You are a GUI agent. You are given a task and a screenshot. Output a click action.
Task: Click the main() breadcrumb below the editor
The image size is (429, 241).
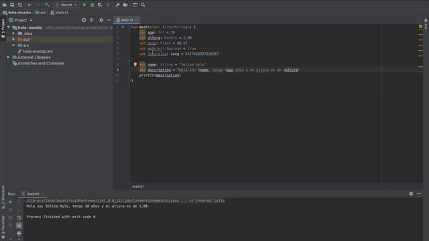[138, 186]
